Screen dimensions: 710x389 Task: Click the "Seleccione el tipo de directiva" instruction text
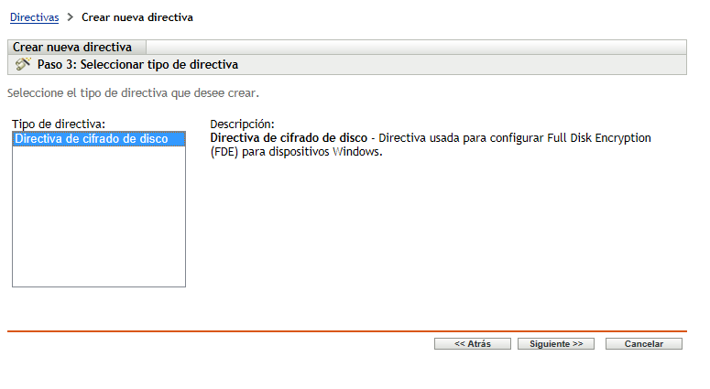pos(133,93)
